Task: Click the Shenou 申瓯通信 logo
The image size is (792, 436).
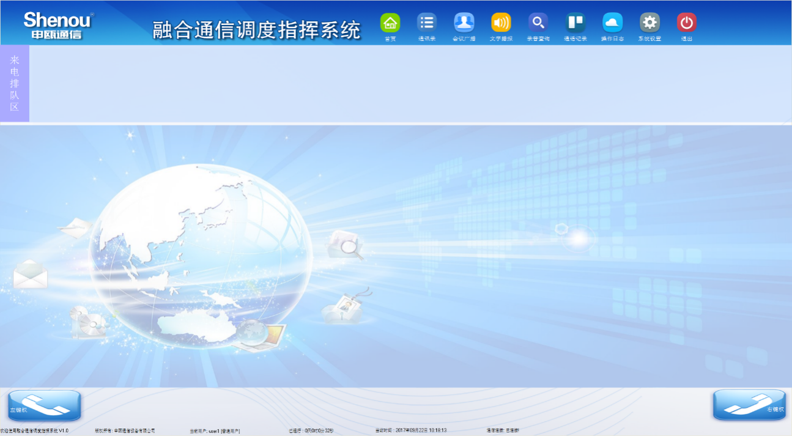Action: point(57,23)
